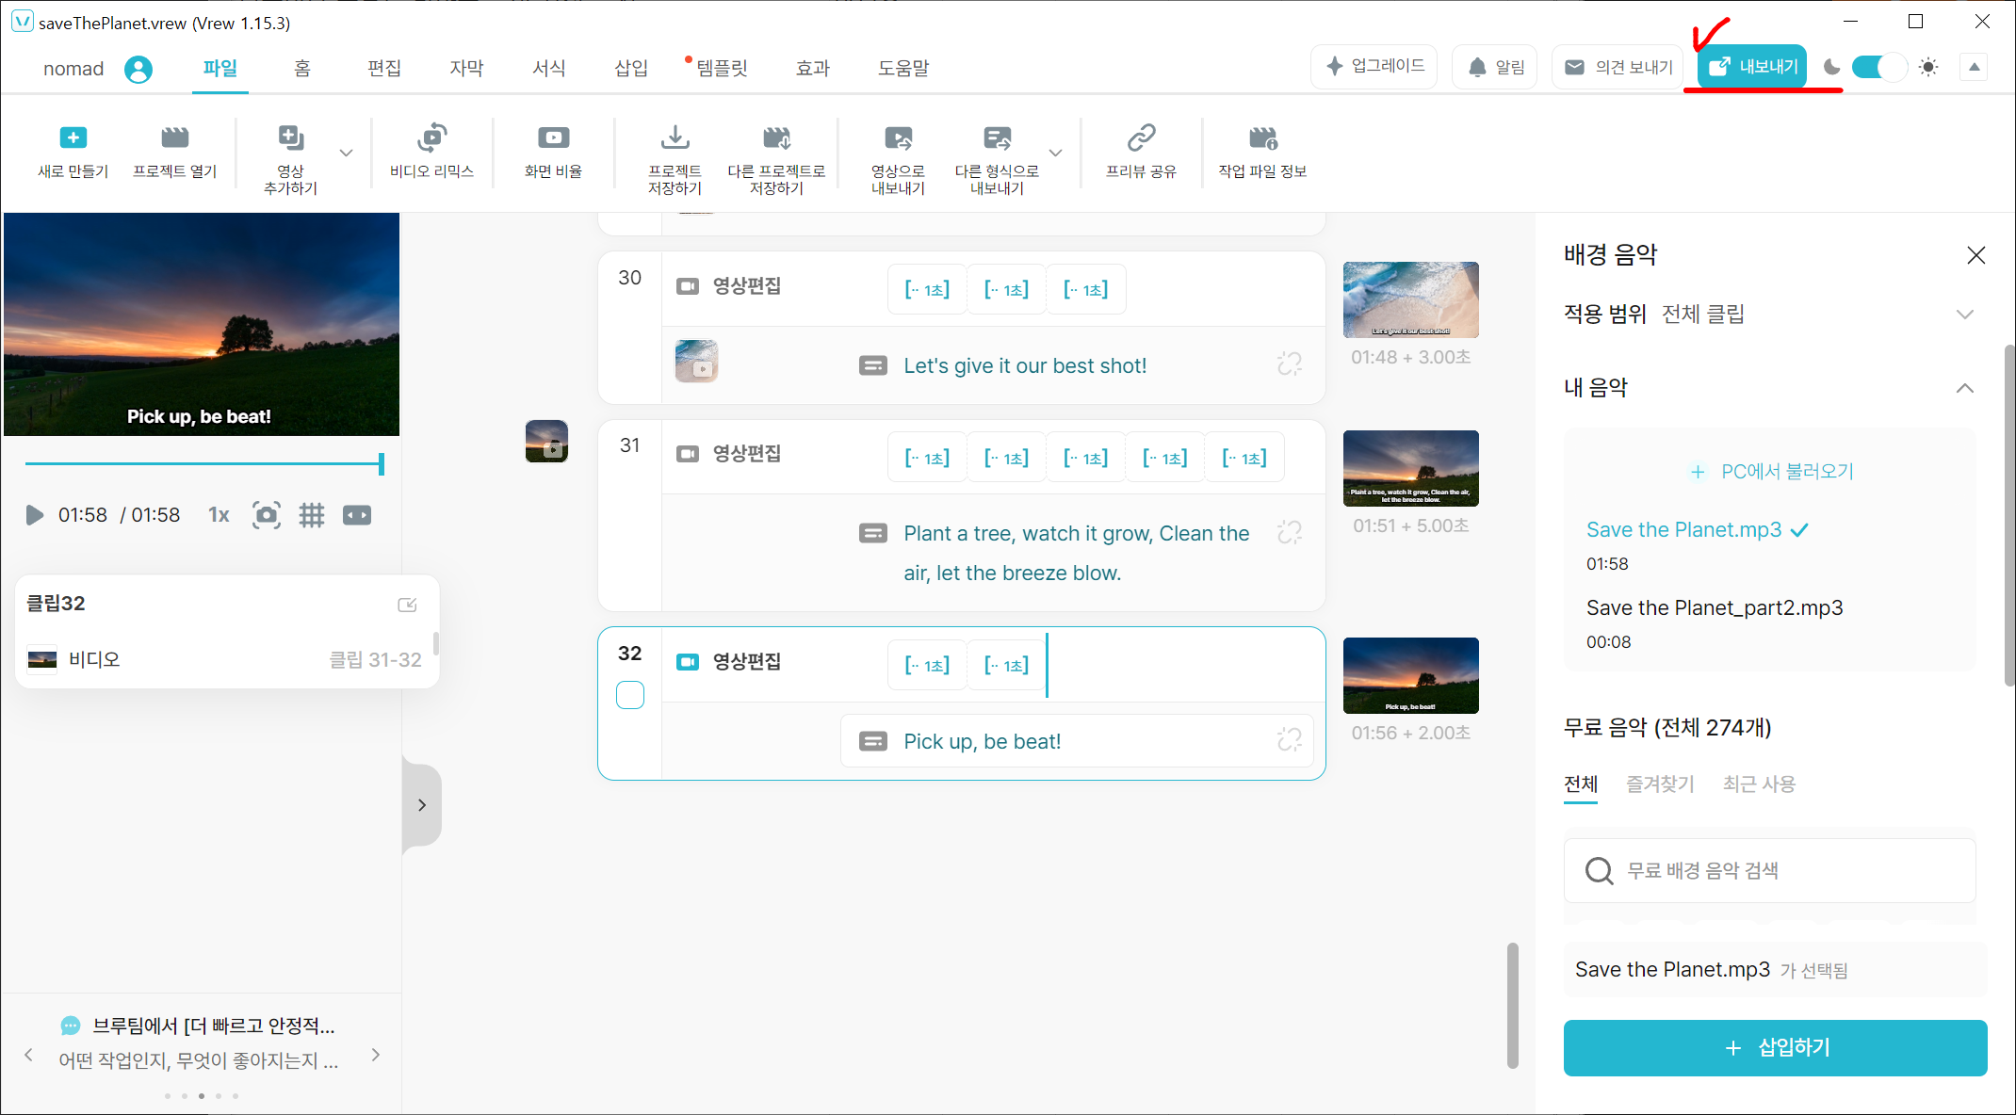Check the clip 32 selection checkbox
The image size is (2016, 1115).
[630, 695]
